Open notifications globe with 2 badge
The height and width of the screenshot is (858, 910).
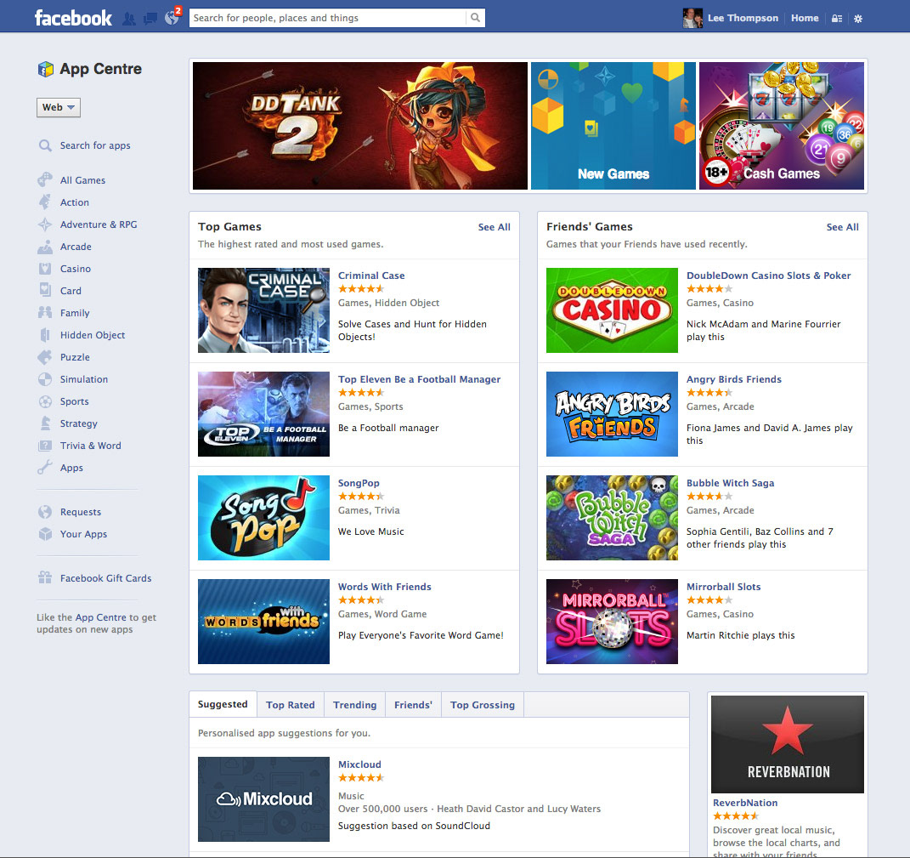point(172,17)
